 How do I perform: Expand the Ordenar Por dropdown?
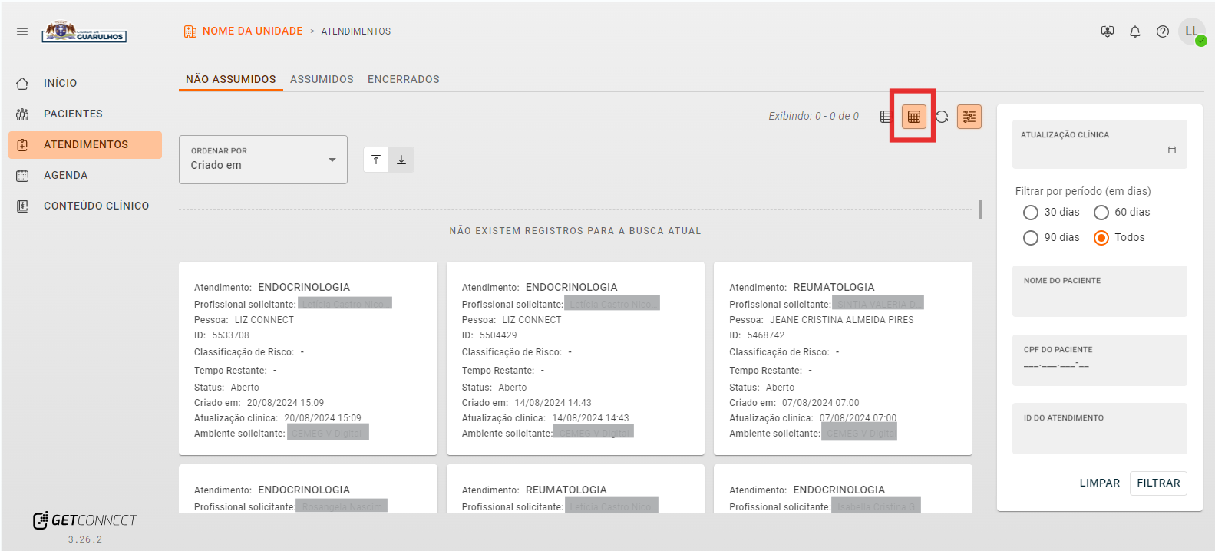[263, 160]
